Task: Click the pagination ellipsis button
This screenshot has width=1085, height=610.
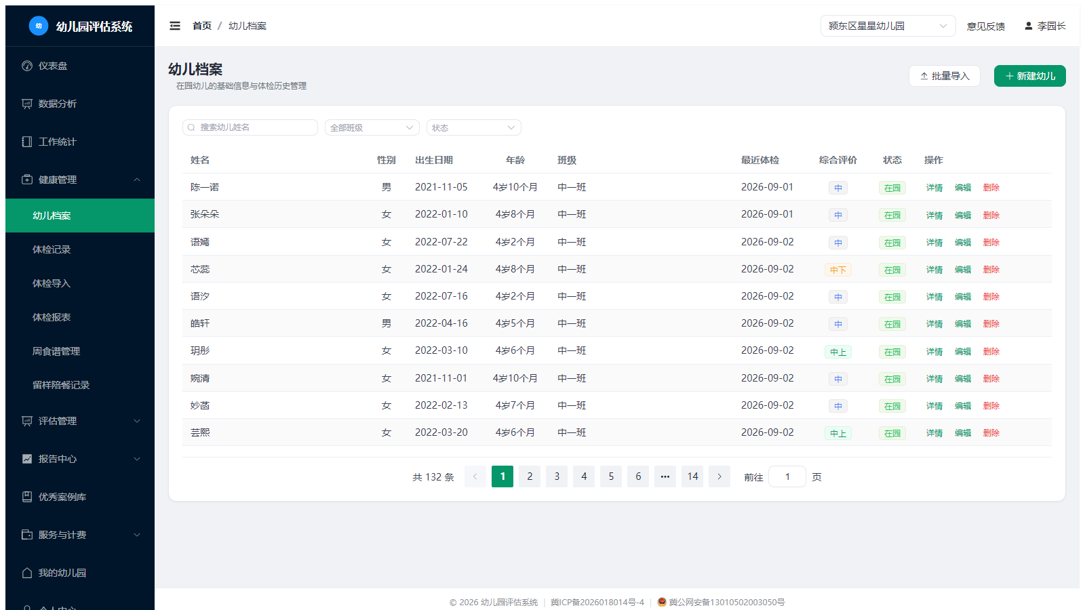Action: pyautogui.click(x=665, y=476)
